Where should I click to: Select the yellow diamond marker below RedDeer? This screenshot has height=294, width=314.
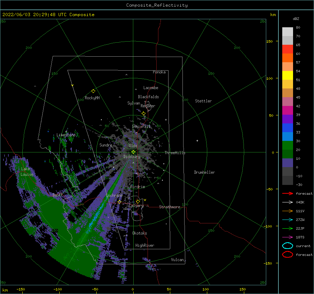point(143,114)
